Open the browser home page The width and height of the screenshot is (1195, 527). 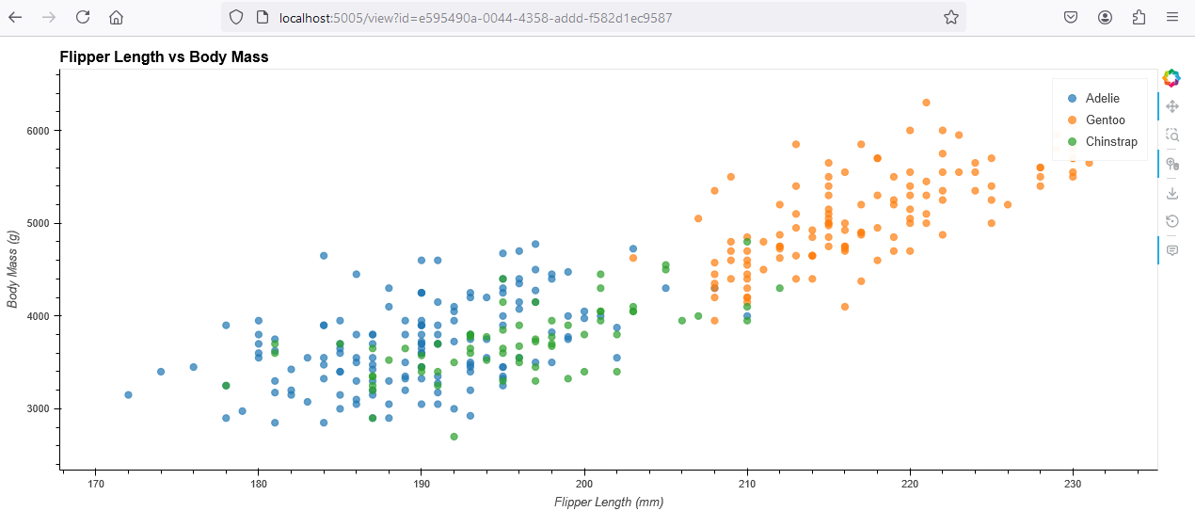116,17
